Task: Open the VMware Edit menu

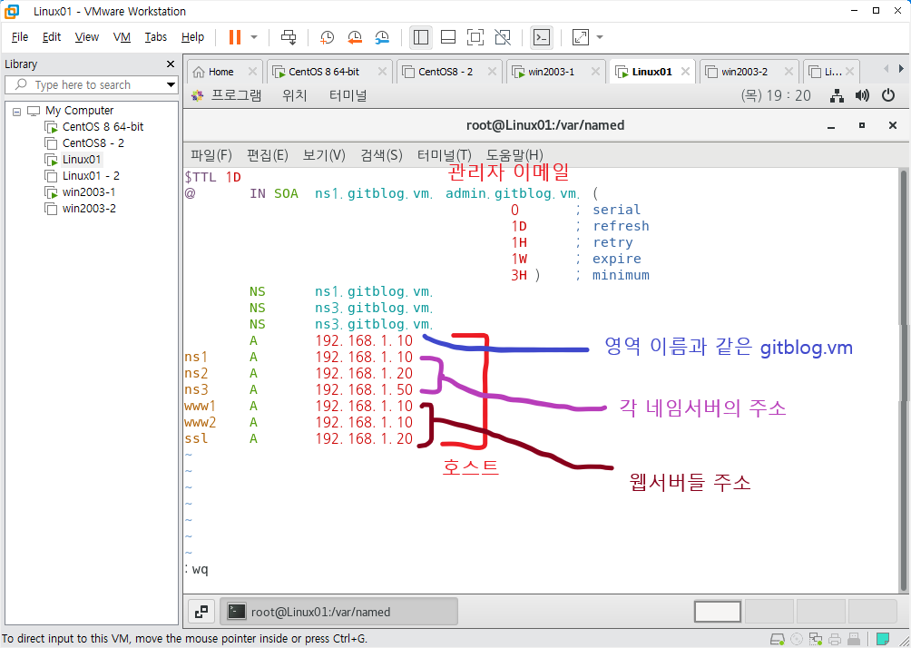Action: [x=52, y=37]
